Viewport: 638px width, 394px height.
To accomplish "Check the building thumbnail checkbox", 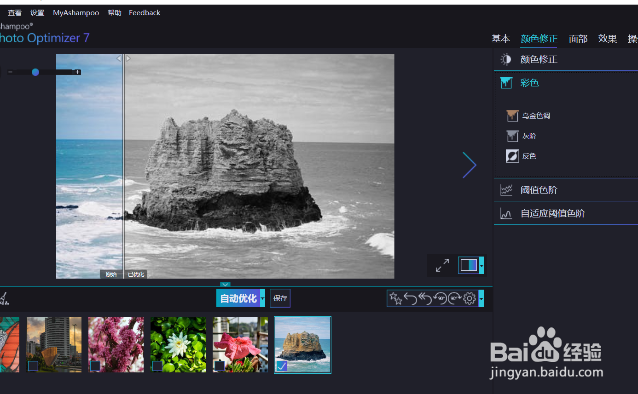I will click(33, 366).
